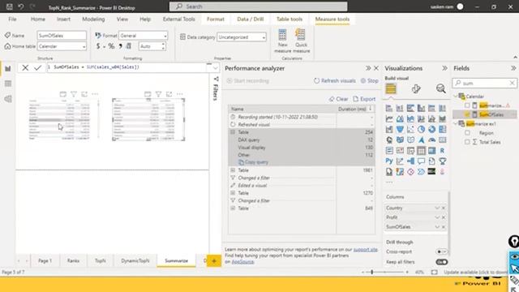The image size is (519, 292).
Task: Adjust the zoom slider in the status bar
Action: (372, 273)
